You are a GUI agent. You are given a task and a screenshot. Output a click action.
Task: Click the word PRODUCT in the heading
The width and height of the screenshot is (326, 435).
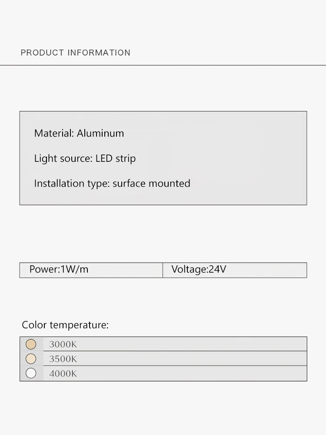point(42,53)
